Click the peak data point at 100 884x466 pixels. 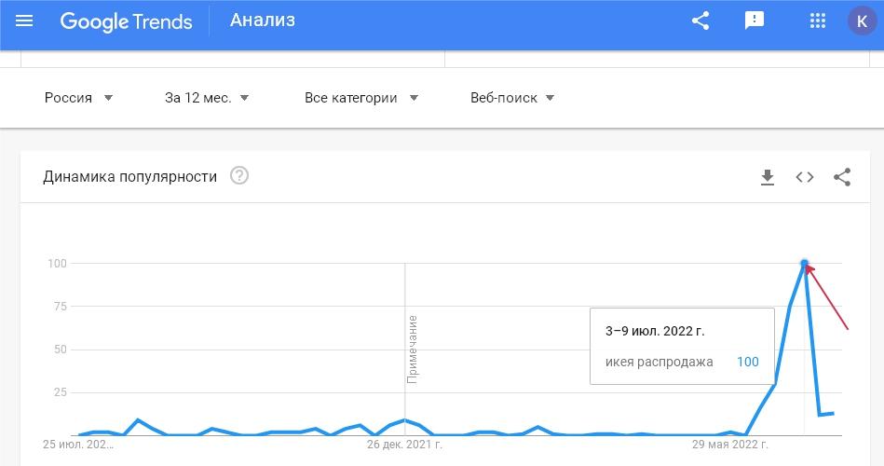805,264
